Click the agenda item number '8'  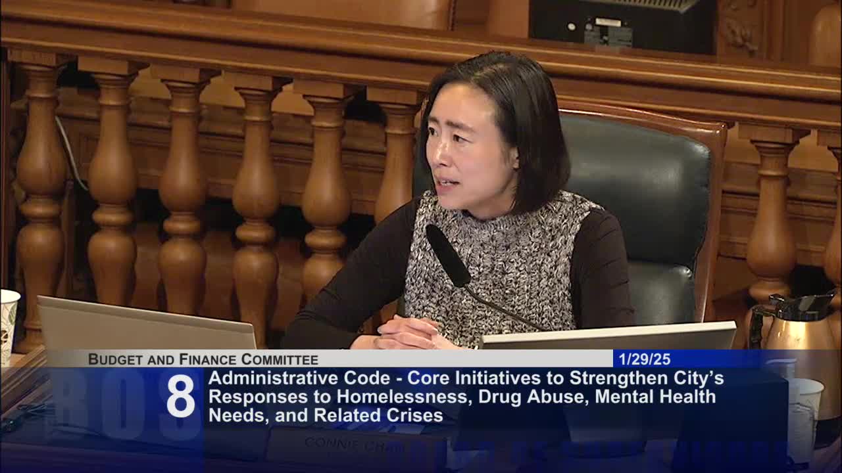point(181,396)
